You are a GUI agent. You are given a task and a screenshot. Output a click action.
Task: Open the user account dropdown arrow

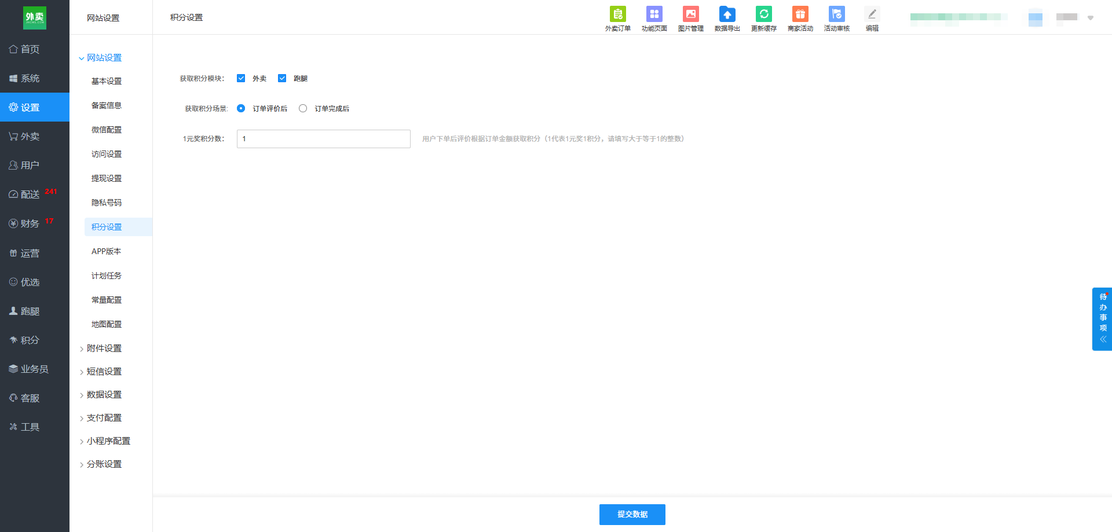[1091, 18]
